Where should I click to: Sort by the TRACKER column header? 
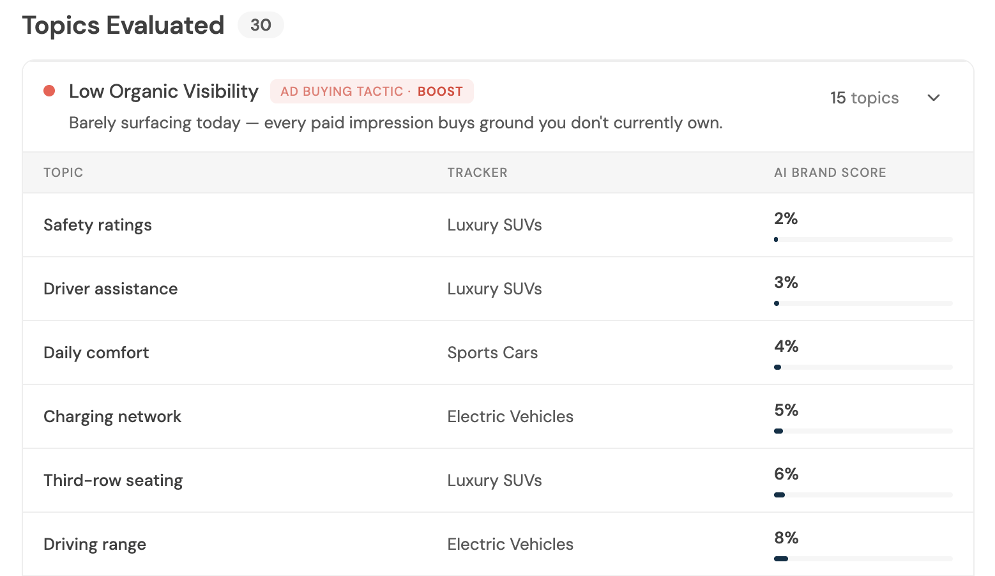[x=477, y=172]
